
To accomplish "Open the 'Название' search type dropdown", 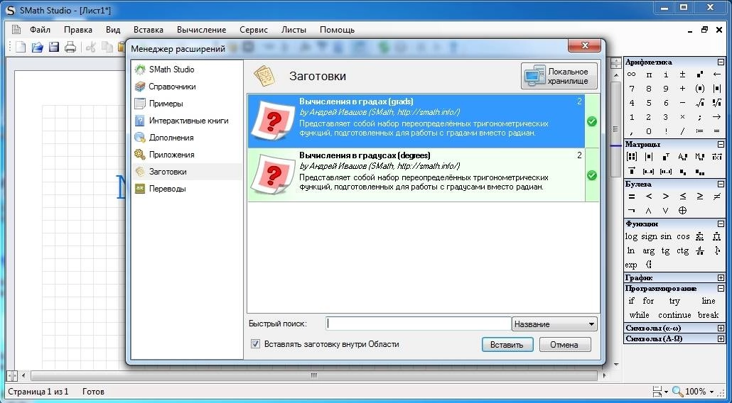I will [x=554, y=324].
